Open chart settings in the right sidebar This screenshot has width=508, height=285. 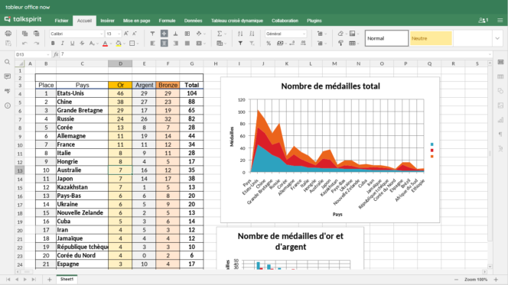pyautogui.click(x=500, y=120)
